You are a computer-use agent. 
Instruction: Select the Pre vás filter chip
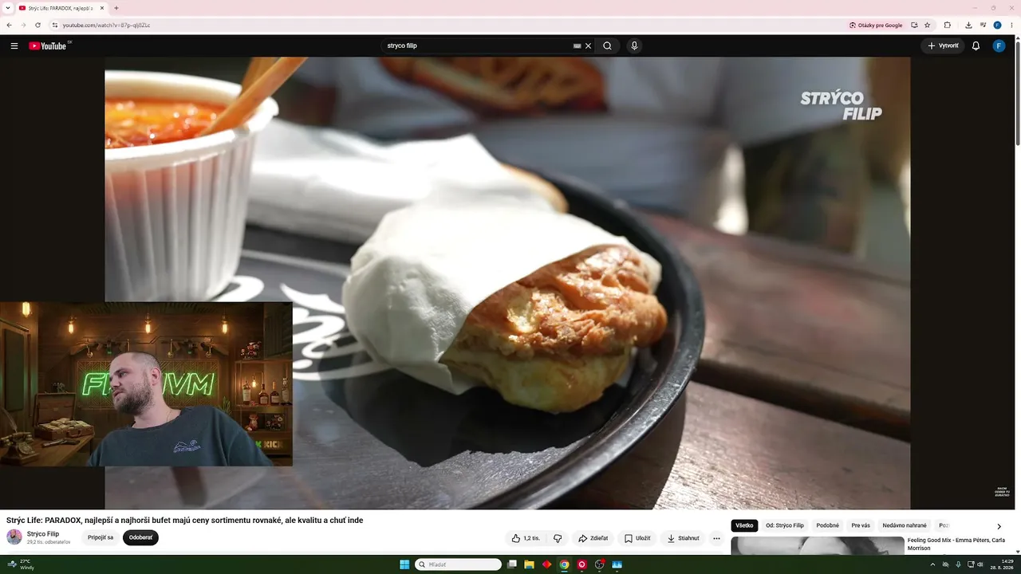point(861,526)
